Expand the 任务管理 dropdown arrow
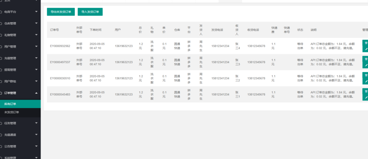 pyautogui.click(x=36, y=123)
